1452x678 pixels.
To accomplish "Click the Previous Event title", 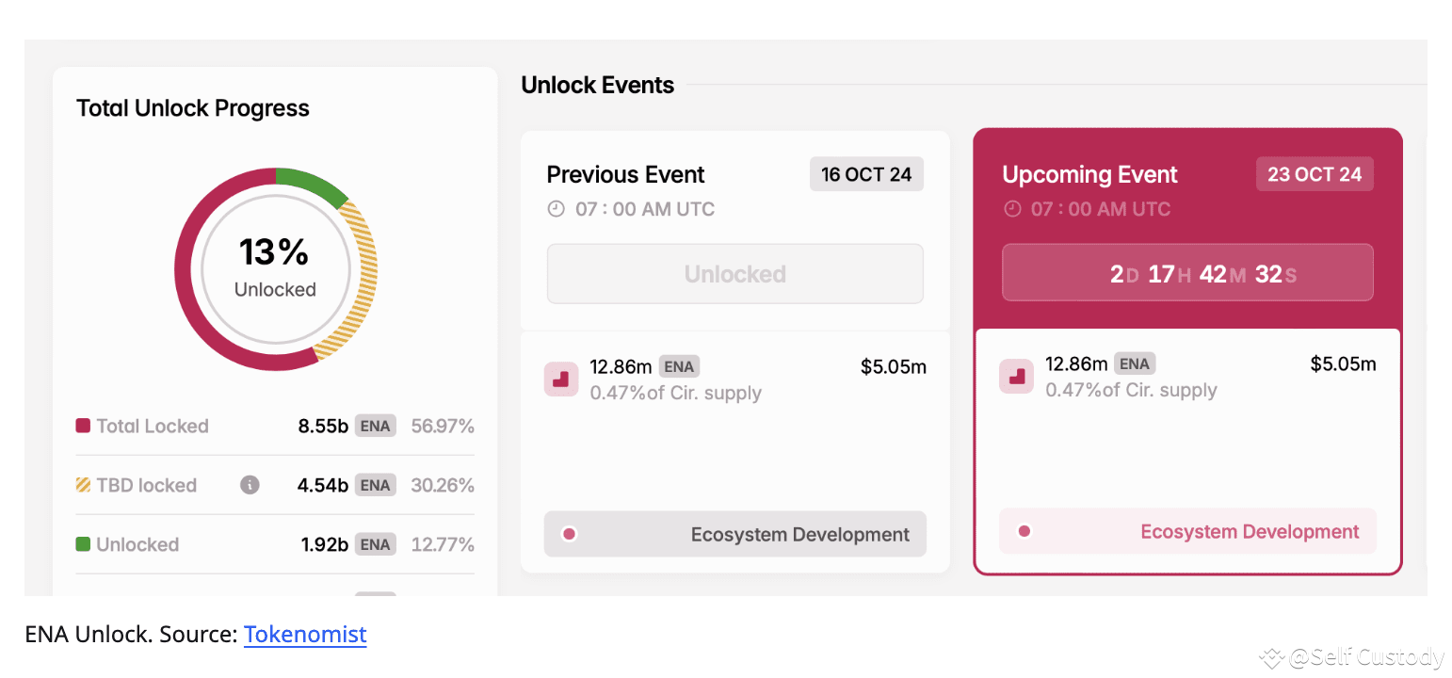I will 626,174.
